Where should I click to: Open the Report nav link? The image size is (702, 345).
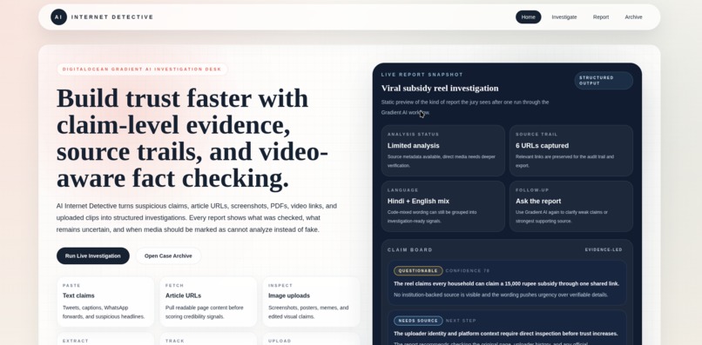pos(601,17)
